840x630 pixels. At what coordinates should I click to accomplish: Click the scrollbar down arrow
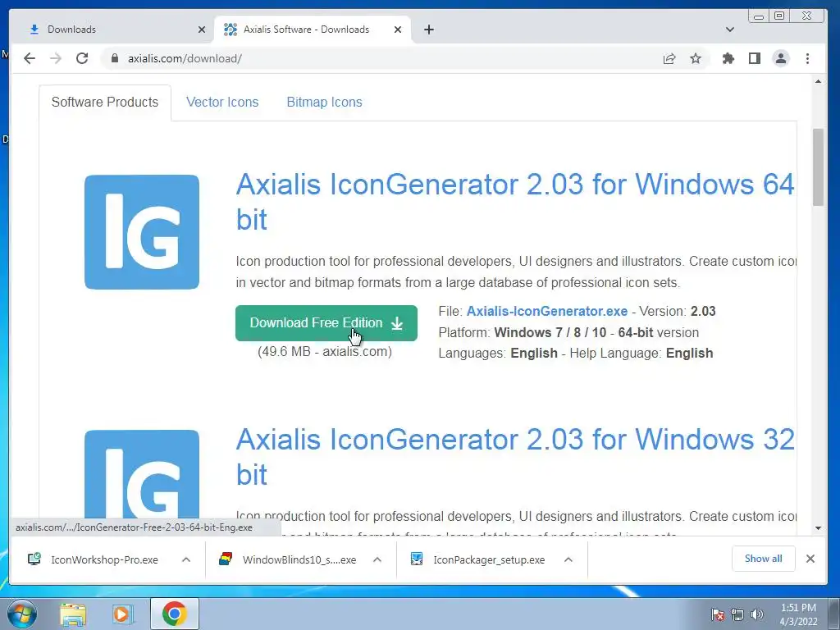pos(818,528)
